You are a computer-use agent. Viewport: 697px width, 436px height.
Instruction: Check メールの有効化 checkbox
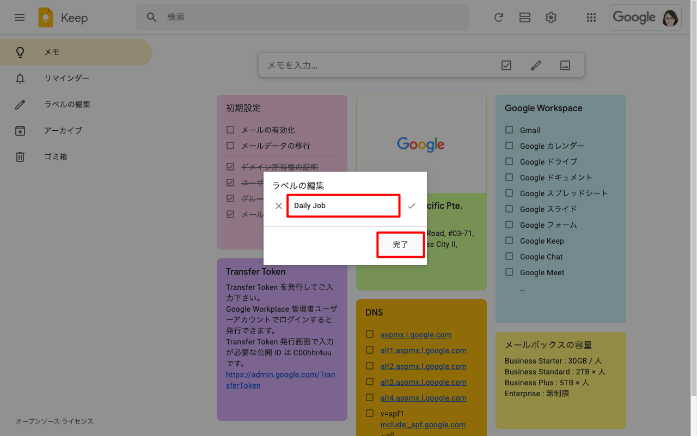[x=230, y=130]
